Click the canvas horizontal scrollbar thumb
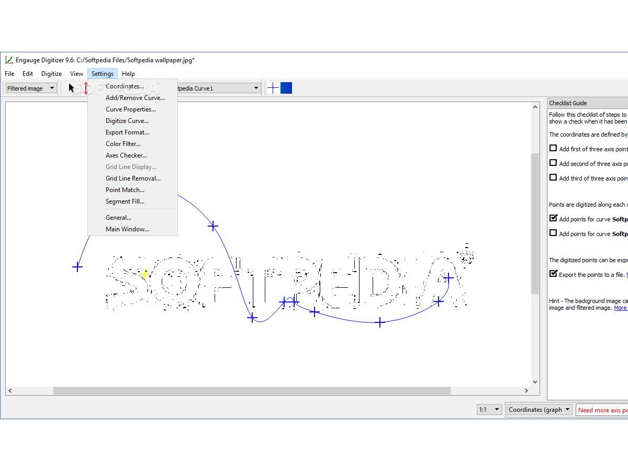The width and height of the screenshot is (628, 471). 251,390
